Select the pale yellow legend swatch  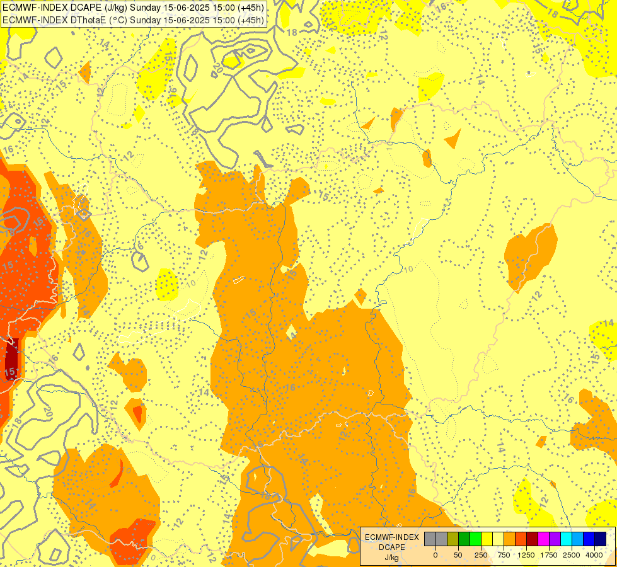[x=498, y=539]
